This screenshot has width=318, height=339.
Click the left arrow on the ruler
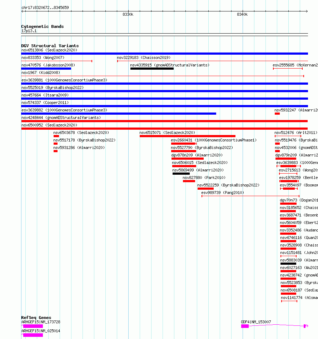(x=22, y=11)
